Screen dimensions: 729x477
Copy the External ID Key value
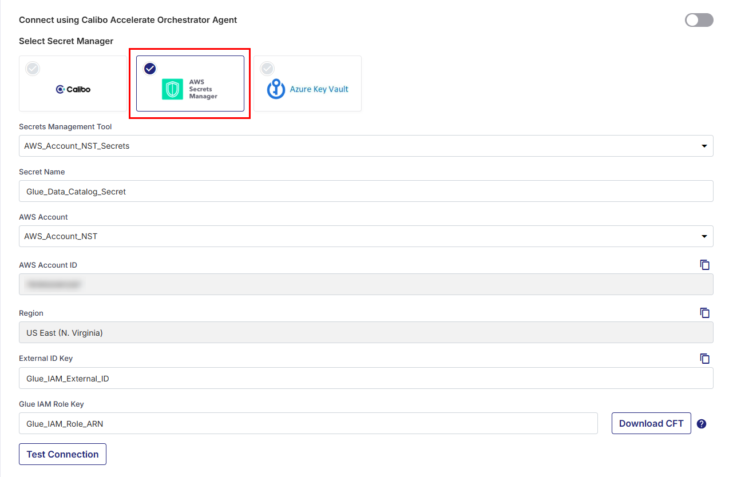click(705, 359)
